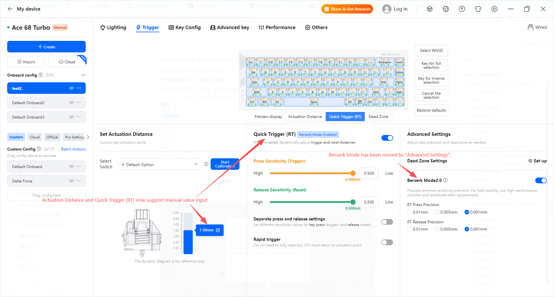The height and width of the screenshot is (297, 554).
Task: Open the language globe icon in title bar
Action: [446, 9]
